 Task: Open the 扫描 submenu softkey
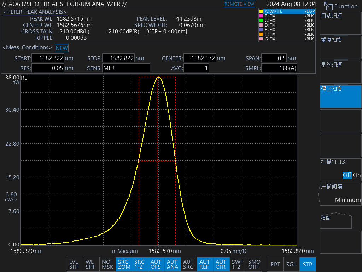pos(336,221)
